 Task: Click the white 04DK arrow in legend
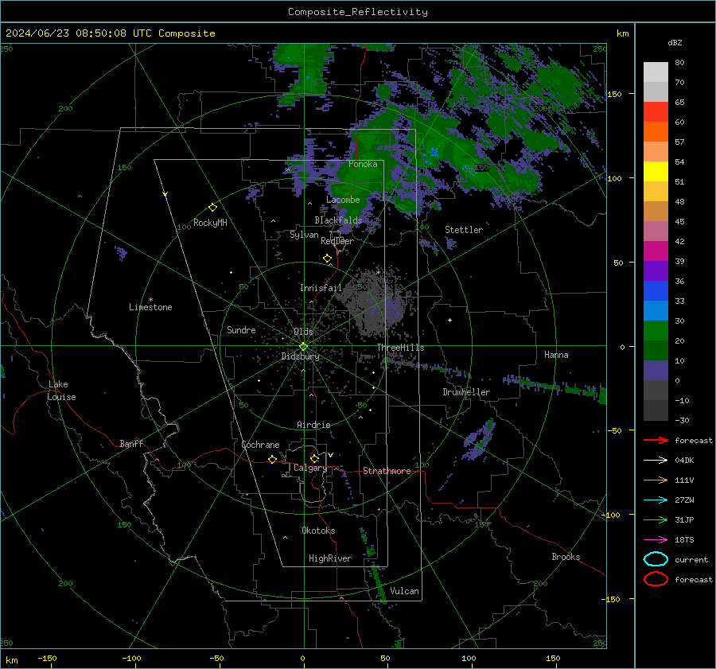pyautogui.click(x=656, y=460)
